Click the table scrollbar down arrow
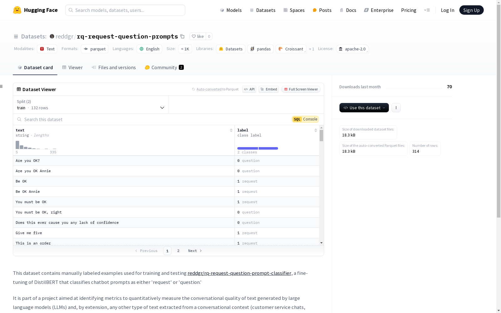Screen dimensions: 501x313 (321, 243)
